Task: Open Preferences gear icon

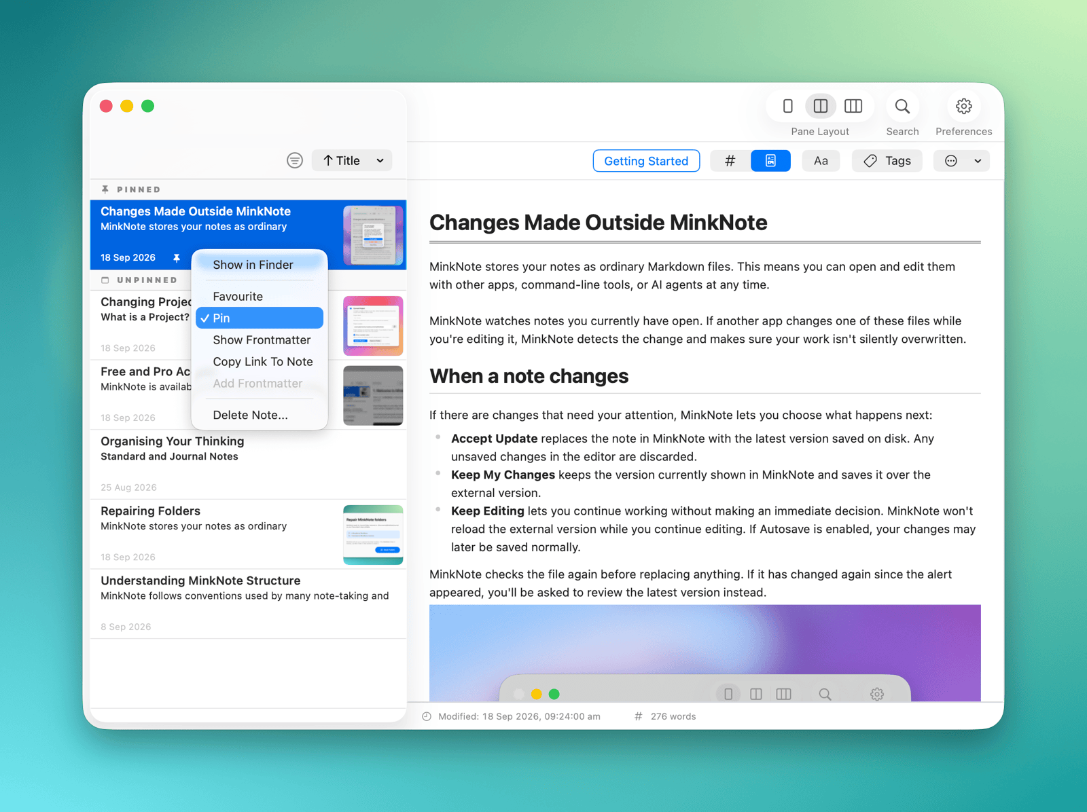Action: [x=963, y=107]
